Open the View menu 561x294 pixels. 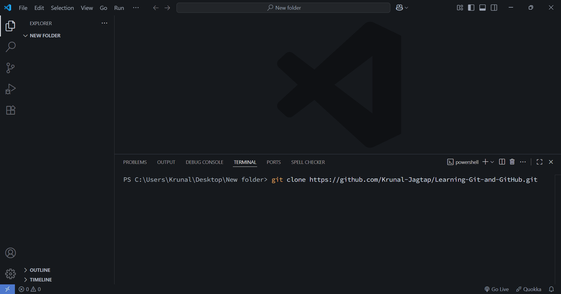[87, 8]
